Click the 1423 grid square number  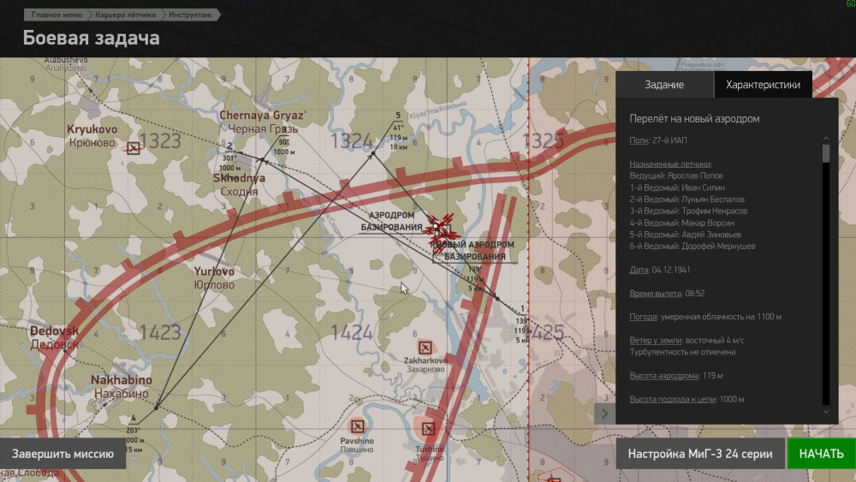(159, 332)
